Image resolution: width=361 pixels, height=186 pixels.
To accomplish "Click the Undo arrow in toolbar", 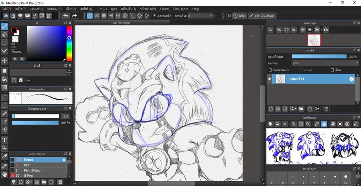I will tap(66, 16).
